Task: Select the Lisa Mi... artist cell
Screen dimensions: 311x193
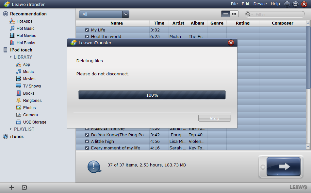Action: (x=178, y=141)
